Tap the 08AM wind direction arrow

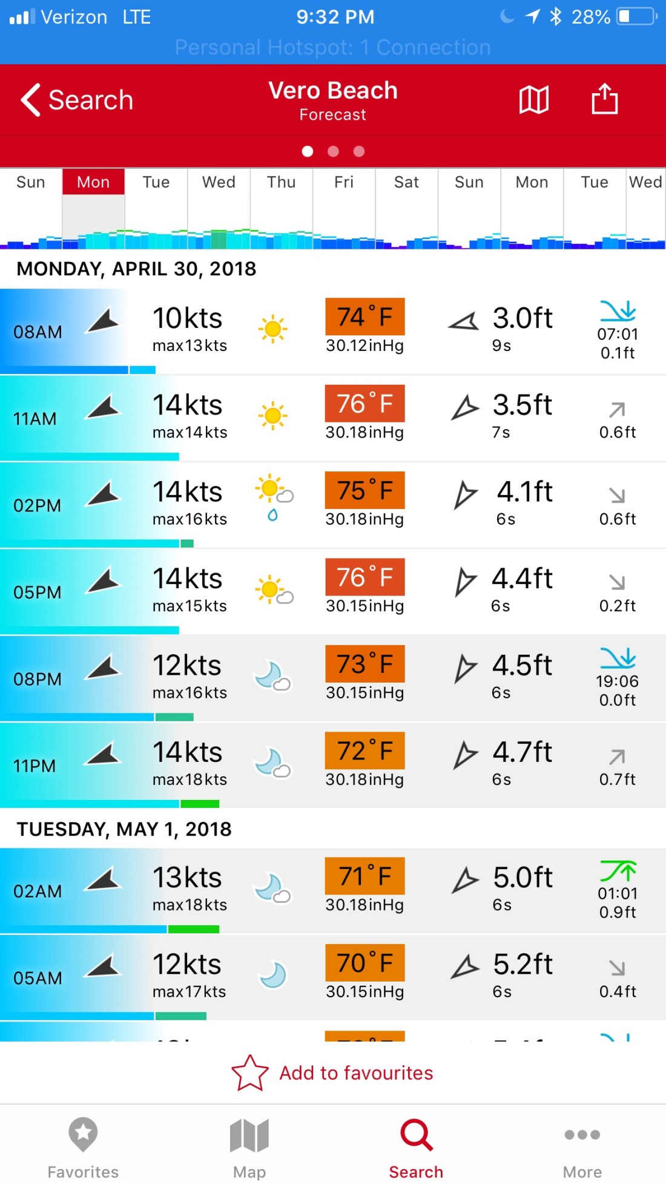[x=104, y=321]
